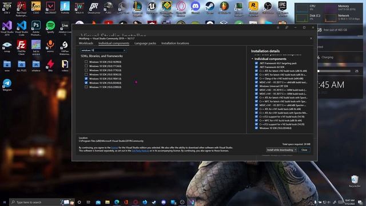Uncheck Windows 10 SDK (10.0.20348.0) in component list

pyautogui.click(x=86, y=83)
